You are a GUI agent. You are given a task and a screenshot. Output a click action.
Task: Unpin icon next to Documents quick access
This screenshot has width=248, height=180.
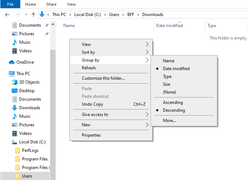coord(47,25)
